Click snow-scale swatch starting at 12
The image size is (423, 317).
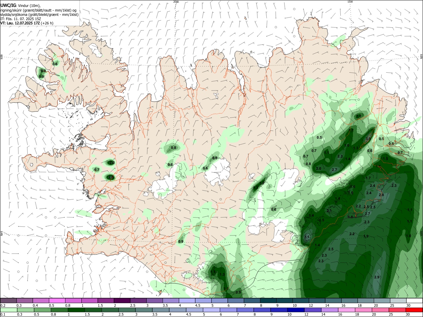point(317,300)
